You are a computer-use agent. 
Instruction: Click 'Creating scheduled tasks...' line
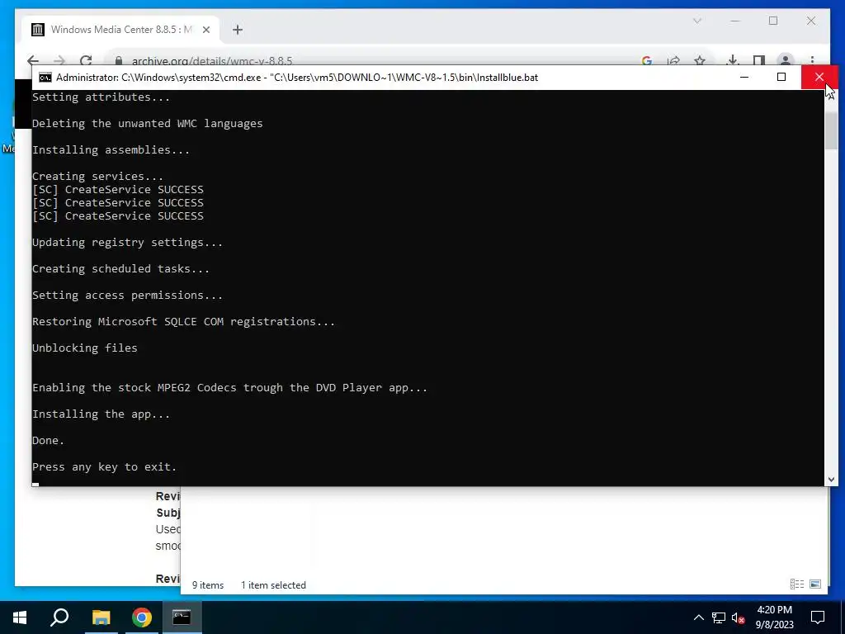pos(120,268)
